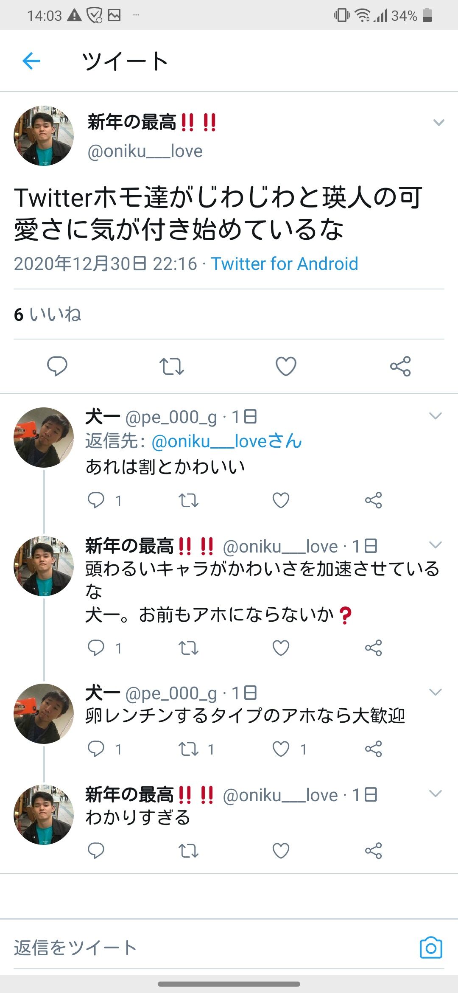Reply to the わかりすぎる tweet
Viewport: 458px width, 993px height.
[96, 850]
